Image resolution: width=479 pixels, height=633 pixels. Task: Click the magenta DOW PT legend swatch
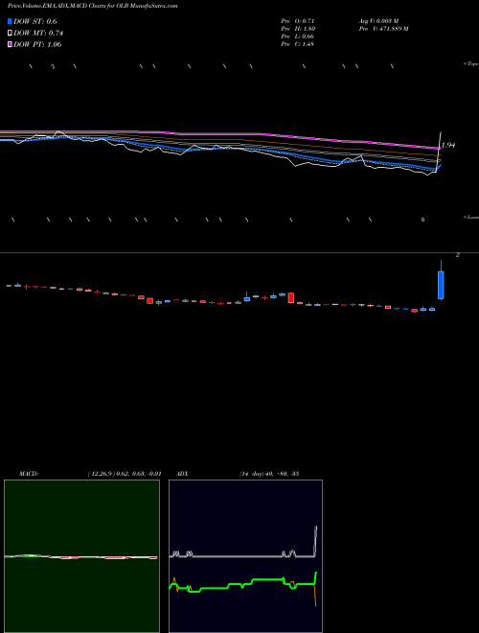[10, 45]
